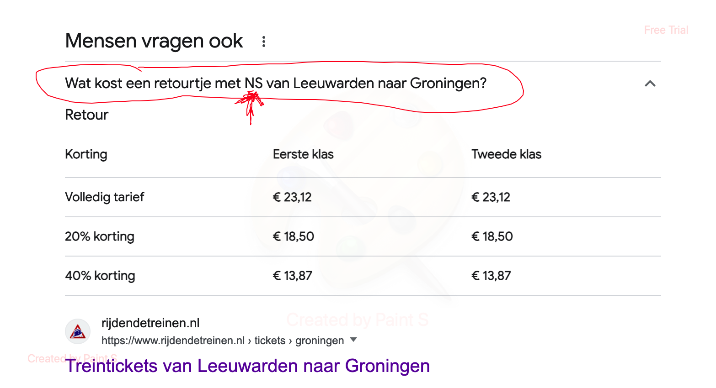This screenshot has height=388, width=716.
Task: Click the Mensen vragen ook heading
Action: 154,41
